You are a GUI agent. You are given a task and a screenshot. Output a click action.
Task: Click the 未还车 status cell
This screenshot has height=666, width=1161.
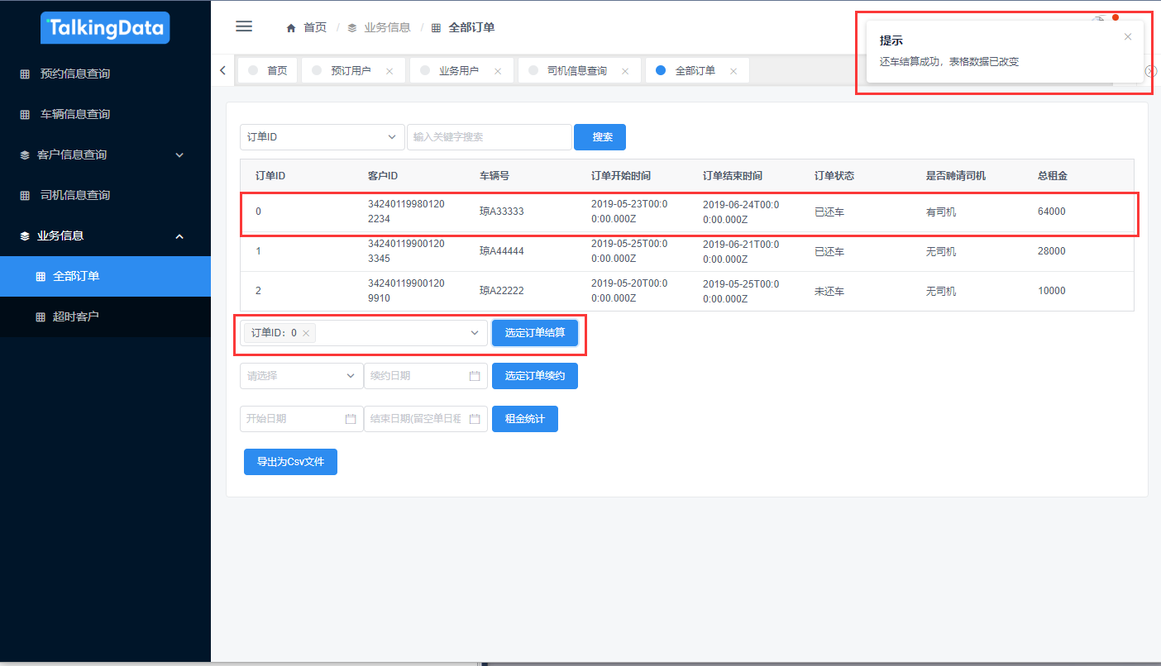pyautogui.click(x=829, y=292)
